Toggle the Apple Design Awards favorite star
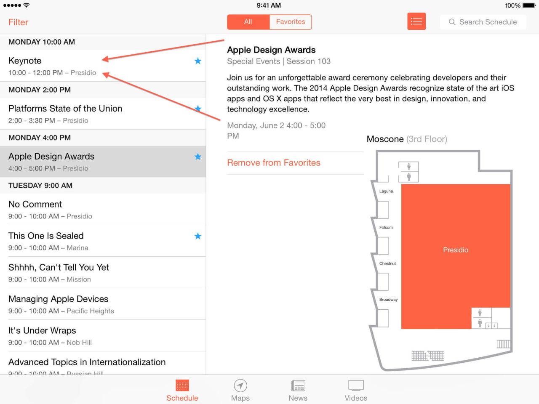The image size is (539, 404). [x=198, y=157]
